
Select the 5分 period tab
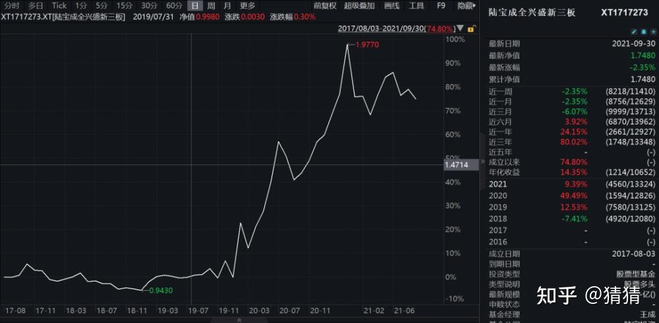click(x=101, y=6)
